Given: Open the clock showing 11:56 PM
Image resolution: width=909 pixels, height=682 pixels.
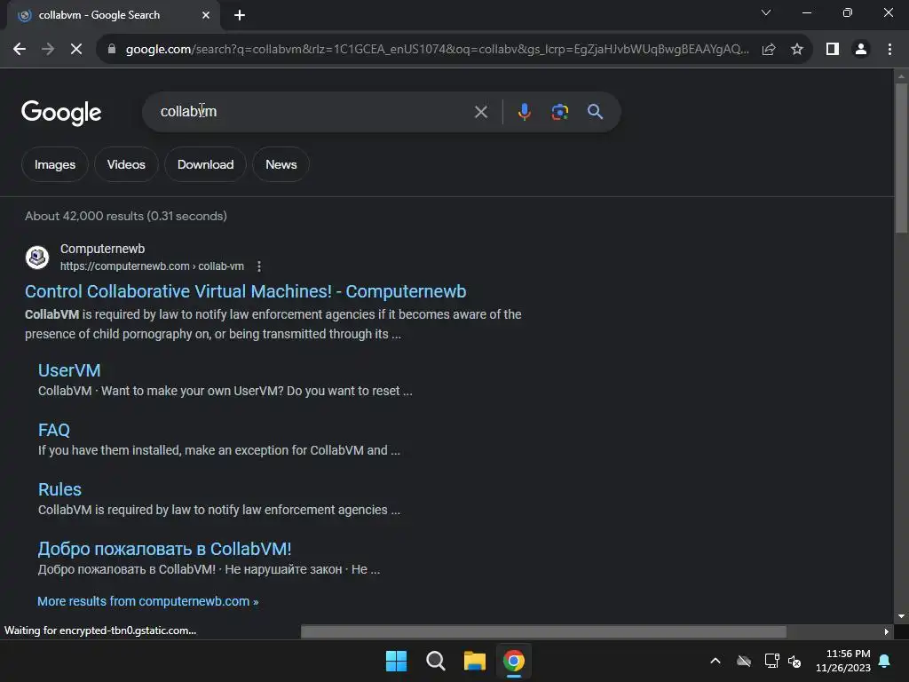Looking at the screenshot, I should tap(843, 661).
